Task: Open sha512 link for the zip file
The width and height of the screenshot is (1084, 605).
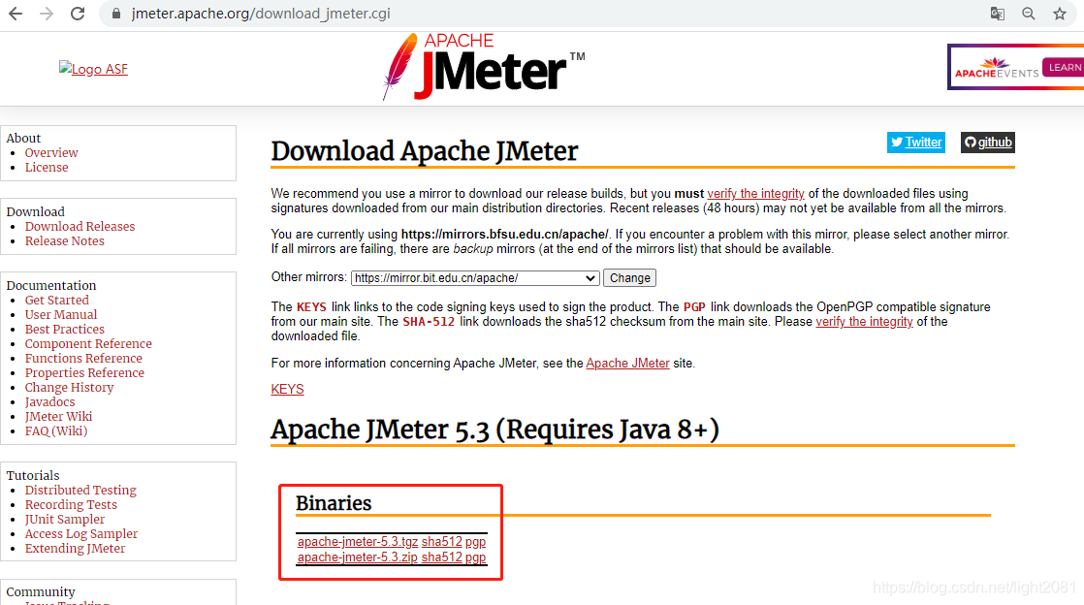Action: click(x=442, y=557)
